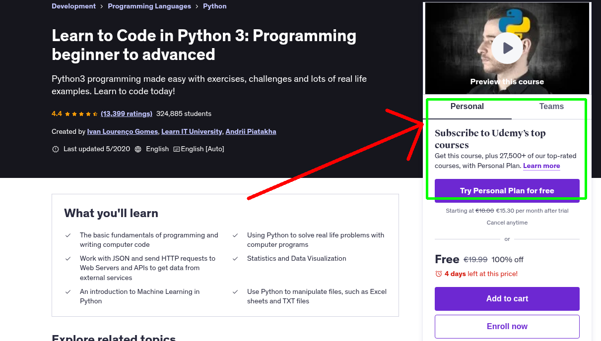Open the Python breadcrumb link

tap(215, 6)
